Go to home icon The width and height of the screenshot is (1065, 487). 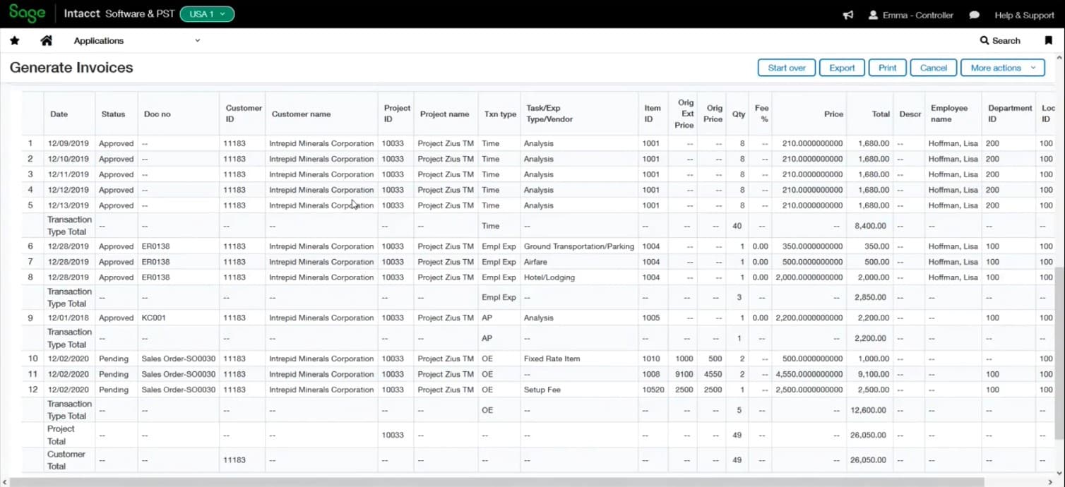pos(47,41)
